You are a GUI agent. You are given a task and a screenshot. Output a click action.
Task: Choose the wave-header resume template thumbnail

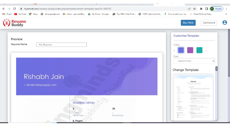click(193, 98)
